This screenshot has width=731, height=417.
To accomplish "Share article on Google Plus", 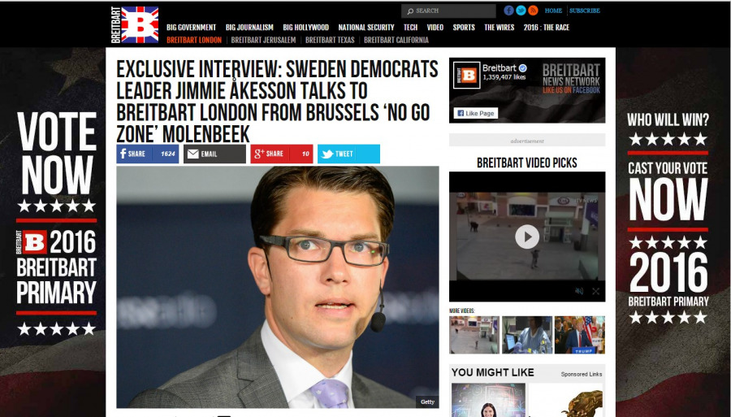I will (282, 154).
